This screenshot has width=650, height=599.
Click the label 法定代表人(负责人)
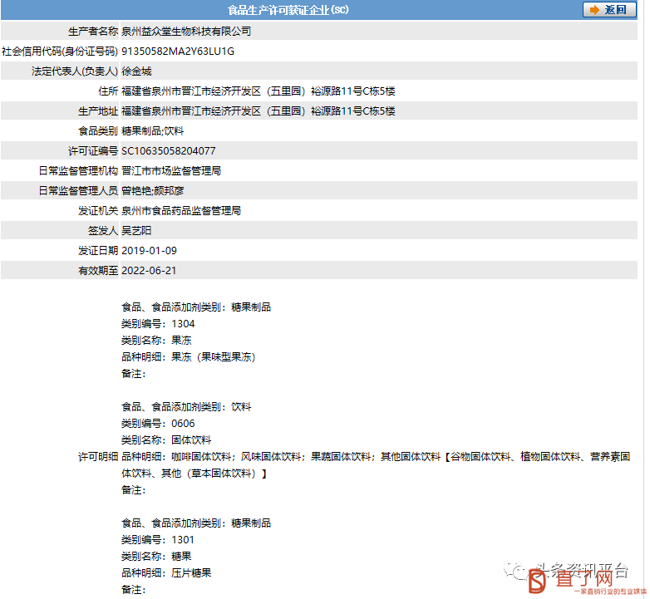pyautogui.click(x=75, y=71)
